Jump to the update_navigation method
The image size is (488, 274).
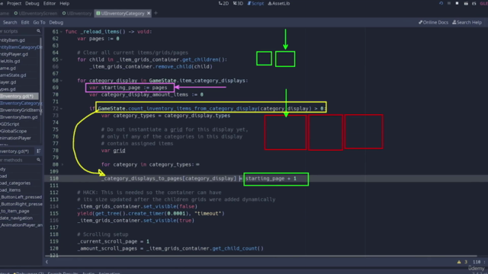[16, 218]
